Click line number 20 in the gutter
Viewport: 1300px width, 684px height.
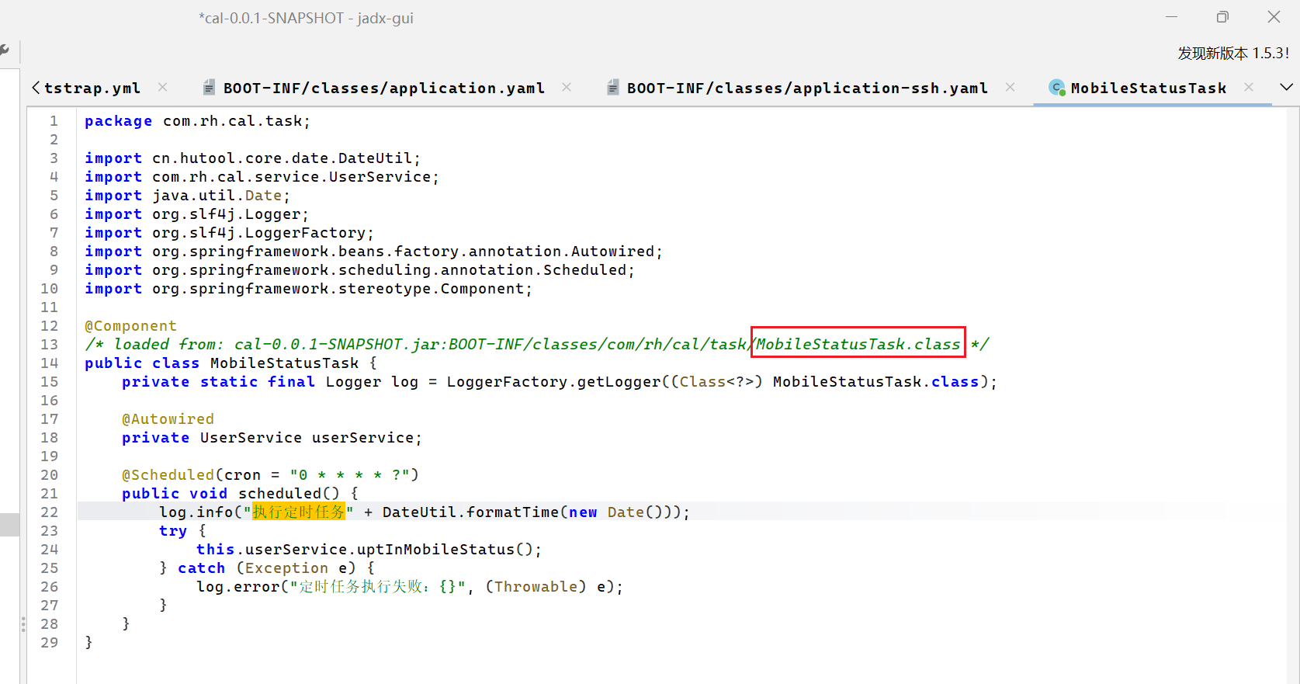tap(50, 475)
